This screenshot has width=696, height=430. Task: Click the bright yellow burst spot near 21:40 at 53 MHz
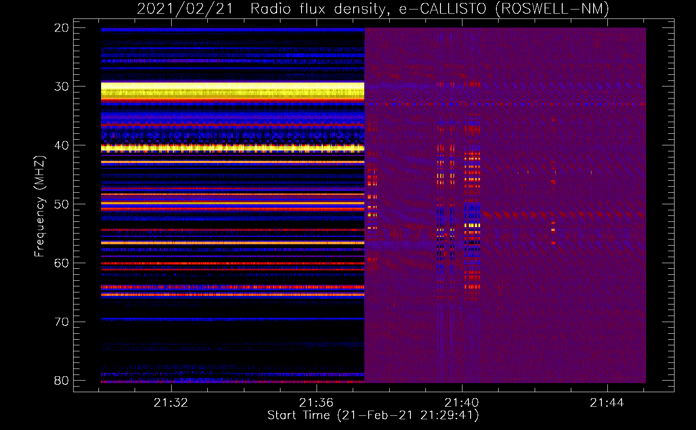click(x=472, y=225)
